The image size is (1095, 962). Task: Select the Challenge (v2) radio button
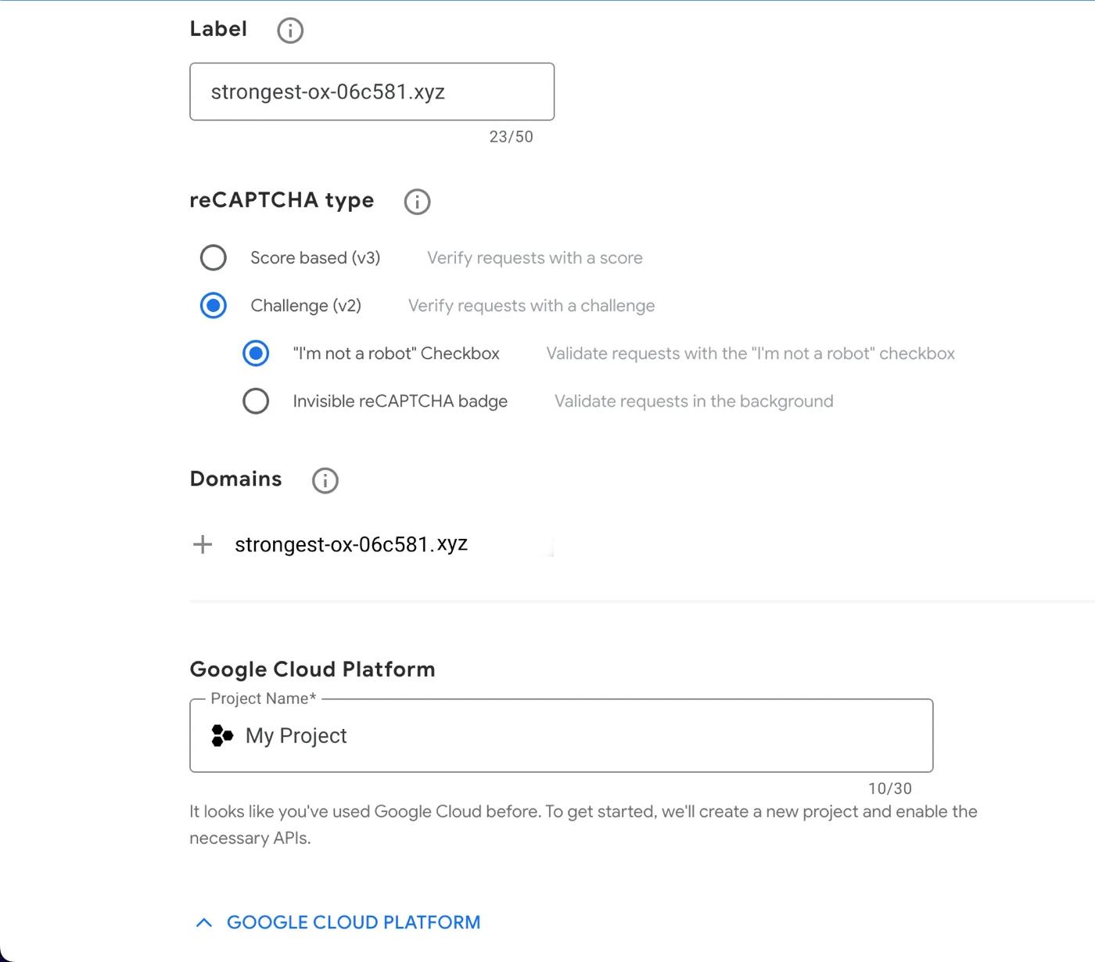(x=214, y=305)
